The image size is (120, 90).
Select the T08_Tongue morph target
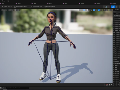(x=116, y=49)
